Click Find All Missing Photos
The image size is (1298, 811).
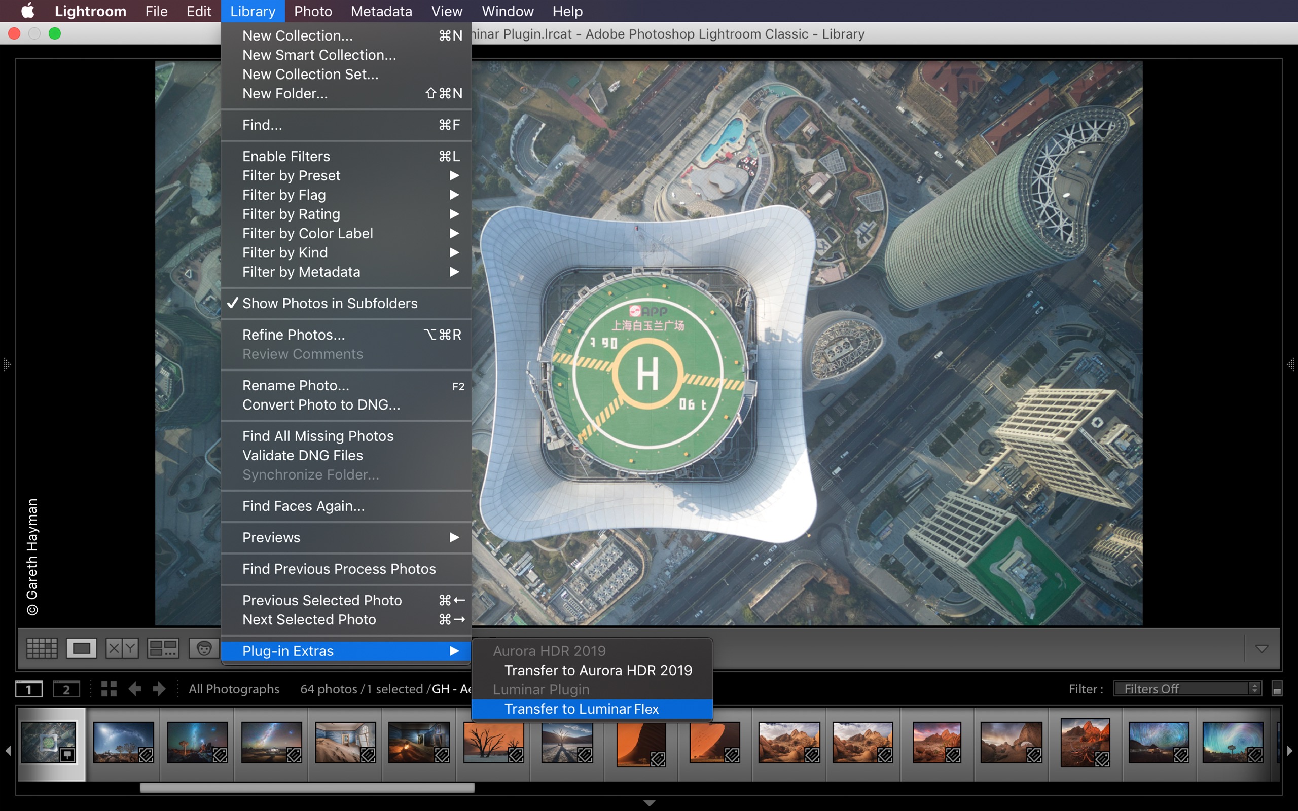click(317, 435)
